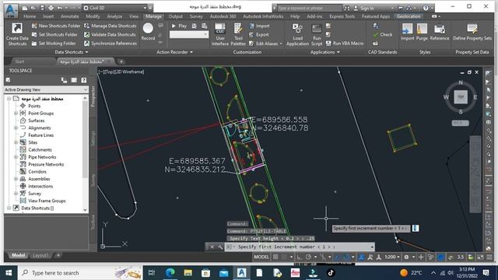This screenshot has width=498, height=280.
Task: Click Synchronize References
Action: [x=110, y=44]
